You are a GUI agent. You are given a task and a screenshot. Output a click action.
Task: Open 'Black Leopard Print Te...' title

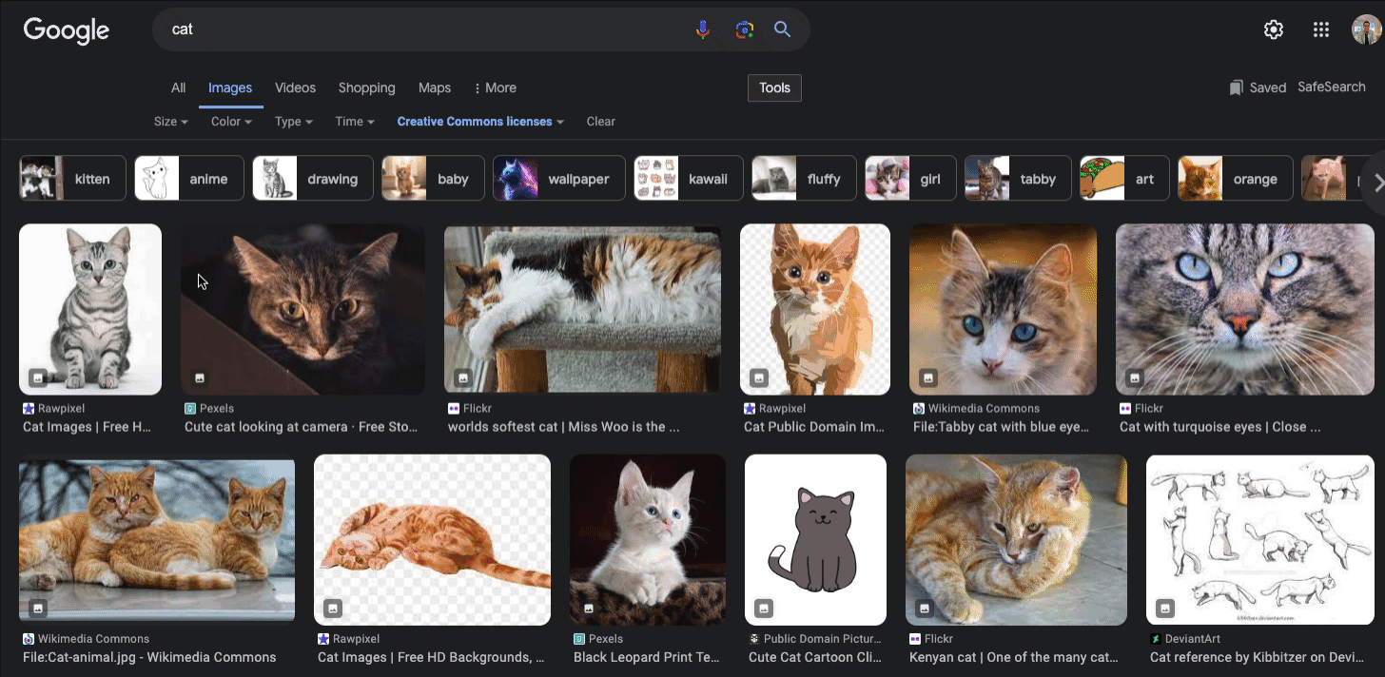point(646,657)
